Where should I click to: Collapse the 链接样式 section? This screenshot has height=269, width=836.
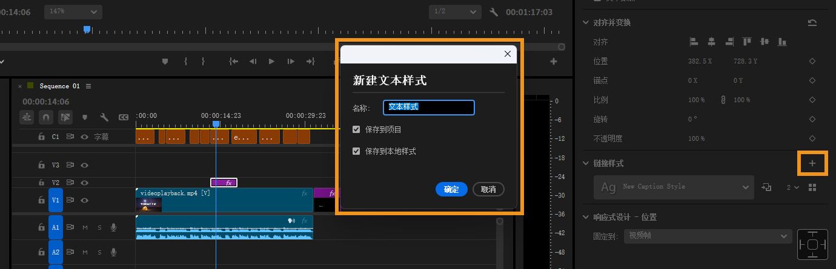point(586,163)
